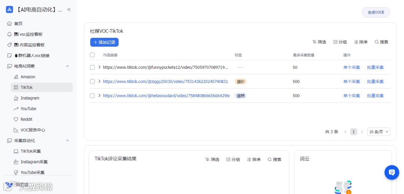Click 筛选 filter in 社媒VOC-TikTok table
Image resolution: width=404 pixels, height=194 pixels.
pyautogui.click(x=319, y=42)
